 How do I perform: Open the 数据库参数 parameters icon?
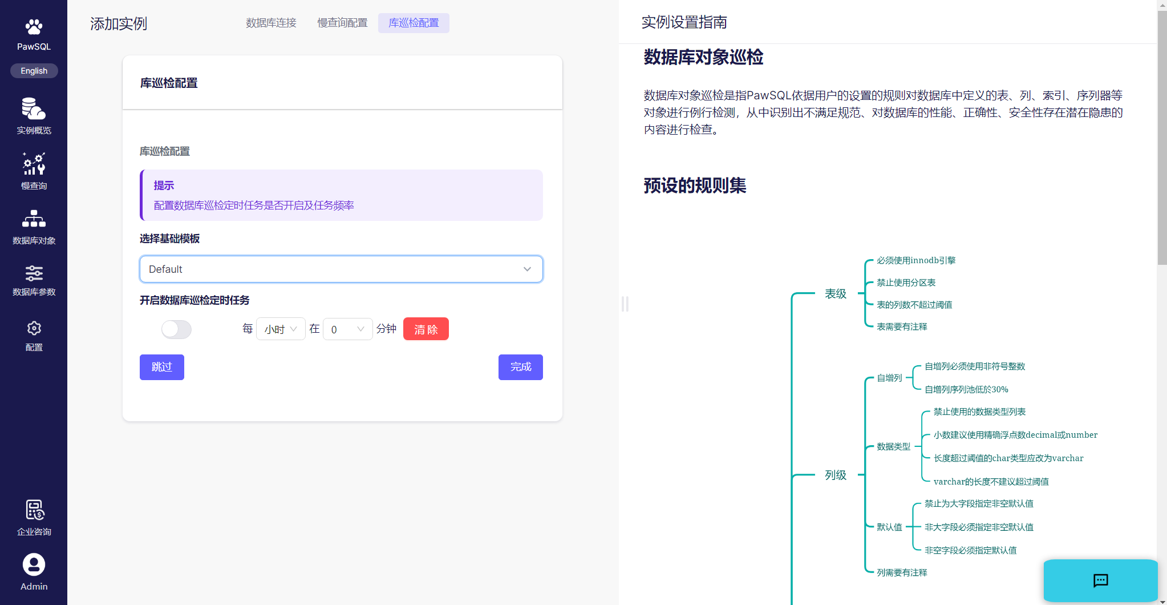tap(34, 273)
